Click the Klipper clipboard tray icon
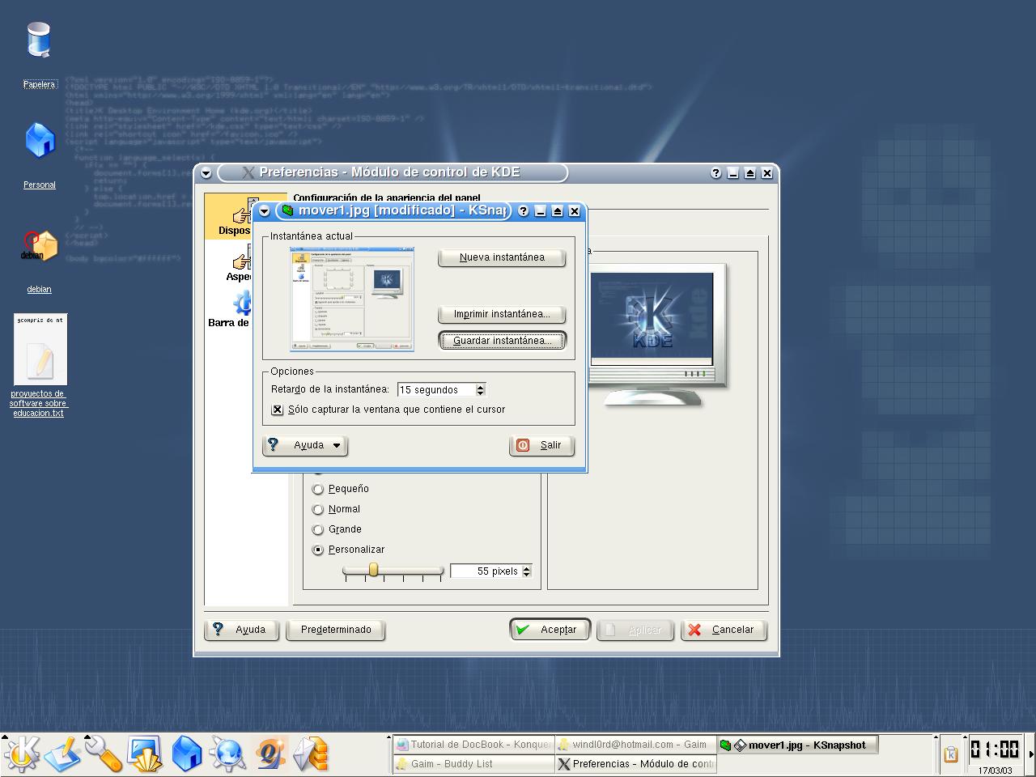 click(x=951, y=754)
